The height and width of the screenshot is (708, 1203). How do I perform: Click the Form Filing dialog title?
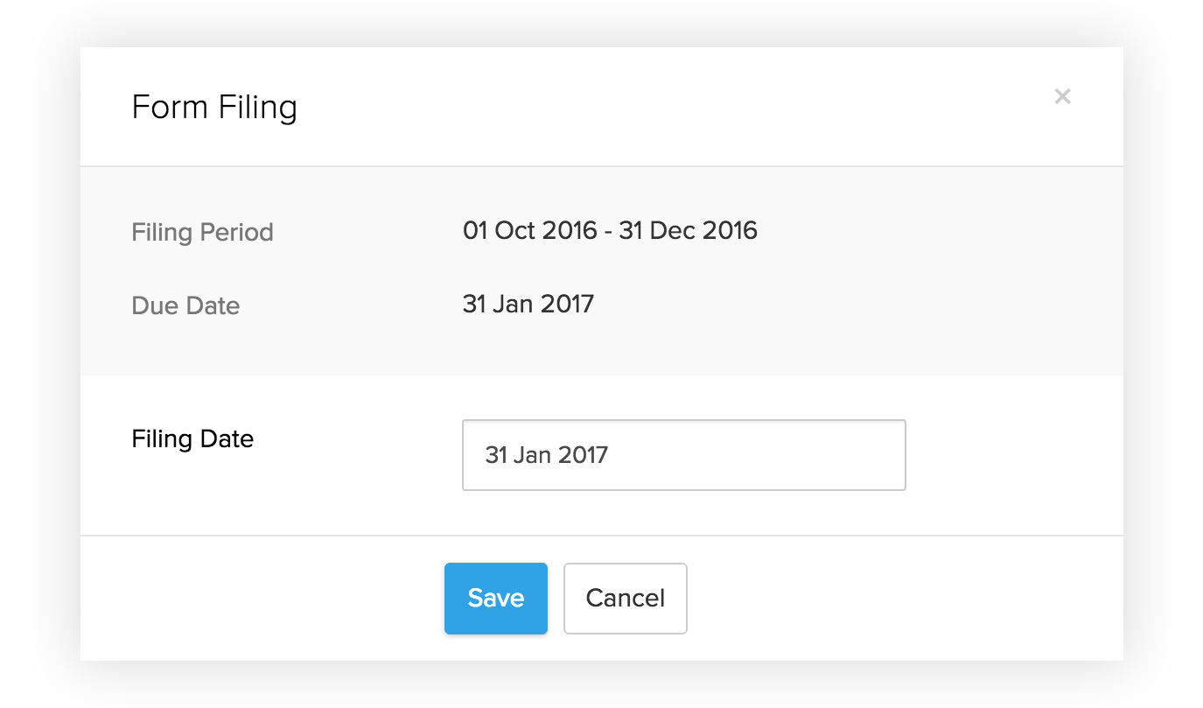coord(214,108)
